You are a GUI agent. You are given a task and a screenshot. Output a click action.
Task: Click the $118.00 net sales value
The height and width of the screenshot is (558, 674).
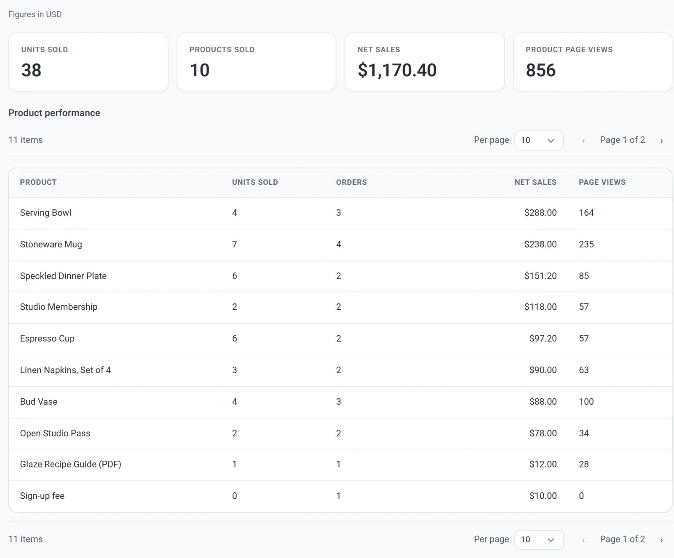[x=540, y=307]
